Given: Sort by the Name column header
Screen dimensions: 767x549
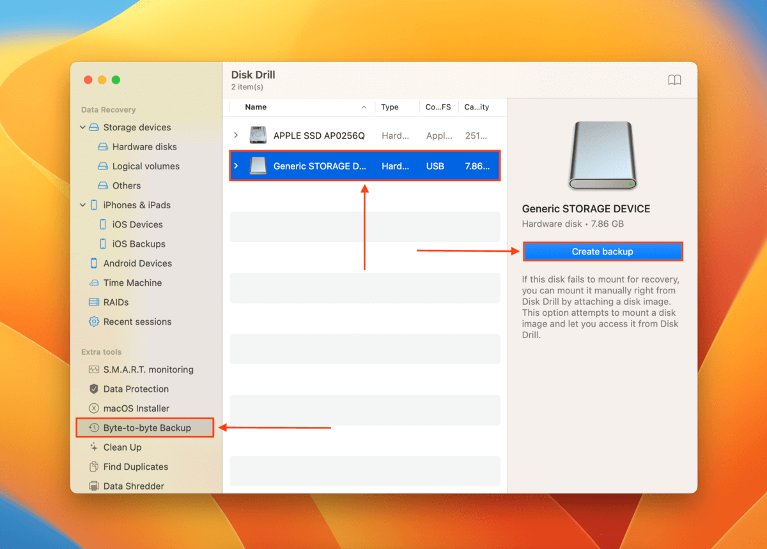Looking at the screenshot, I should click(x=256, y=107).
